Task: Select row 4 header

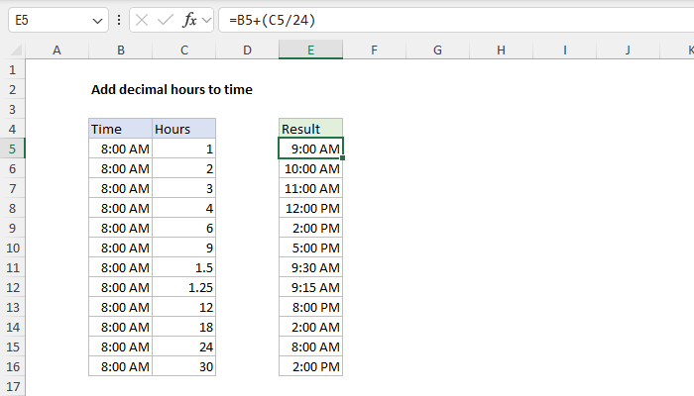Action: point(12,129)
